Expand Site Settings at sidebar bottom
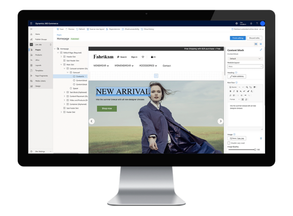 tap(41, 151)
